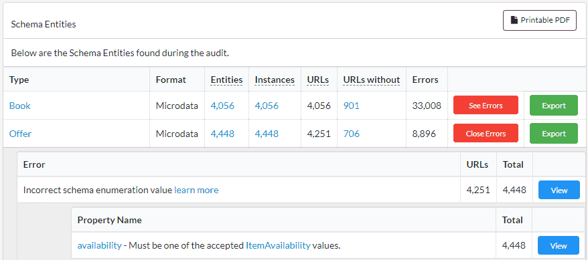588x260 pixels.
Task: View the availability property errors
Action: pyautogui.click(x=559, y=246)
